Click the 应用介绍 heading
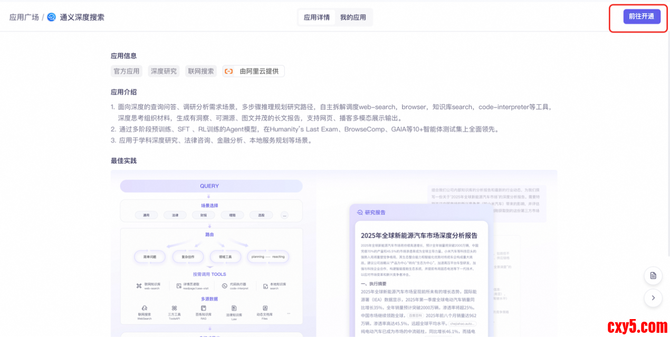 (123, 92)
